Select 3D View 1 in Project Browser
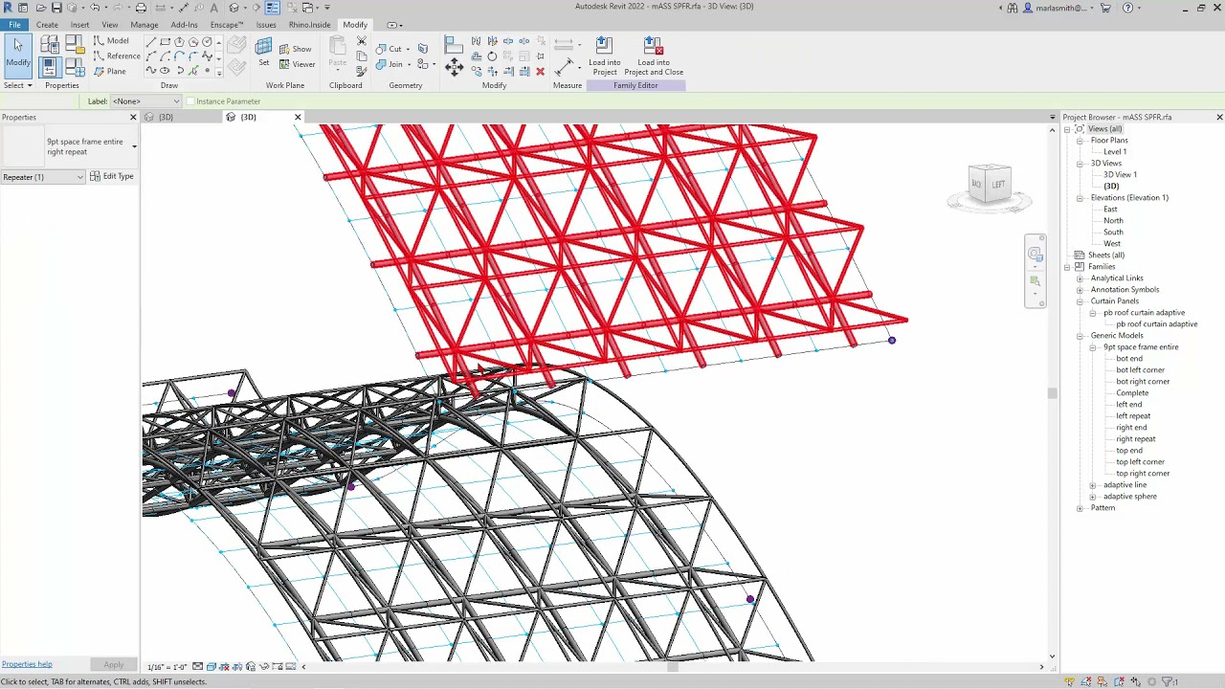Image resolution: width=1225 pixels, height=689 pixels. 1120,175
